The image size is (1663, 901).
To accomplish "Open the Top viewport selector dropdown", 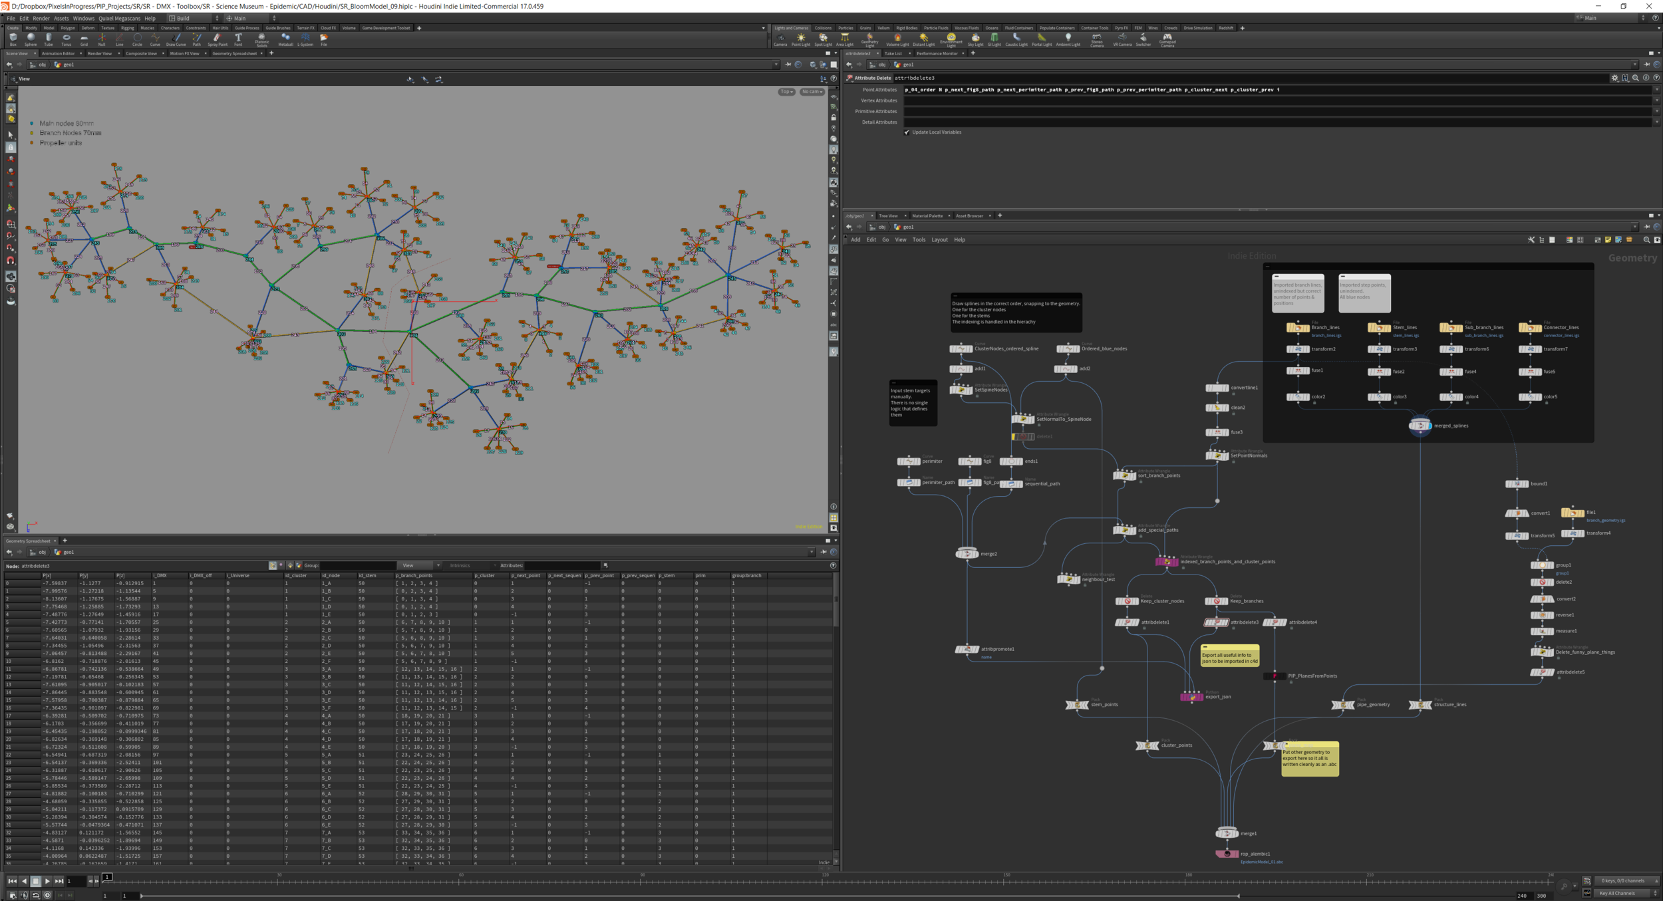I will [x=787, y=92].
